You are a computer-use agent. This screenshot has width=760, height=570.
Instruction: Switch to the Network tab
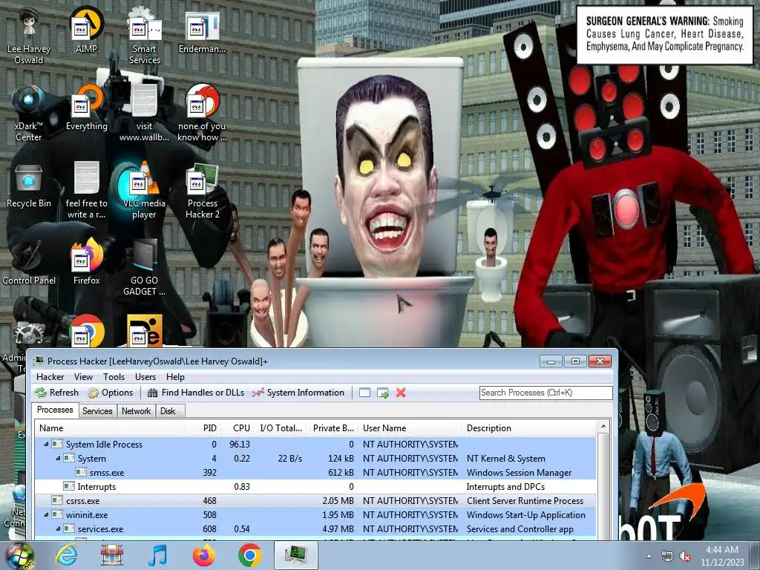[137, 411]
